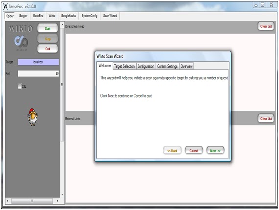This screenshot has width=279, height=210.
Task: Click the red Quit button
Action: pos(47,49)
